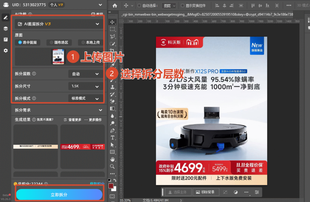
Task: Open the 查看更多 link
Action: click(73, 120)
